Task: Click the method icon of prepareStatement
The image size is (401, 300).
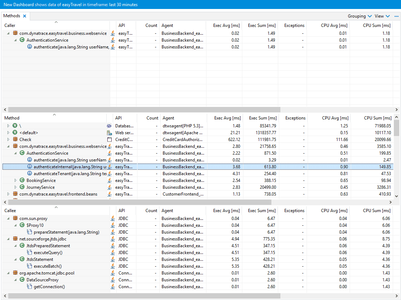Action: point(30,232)
